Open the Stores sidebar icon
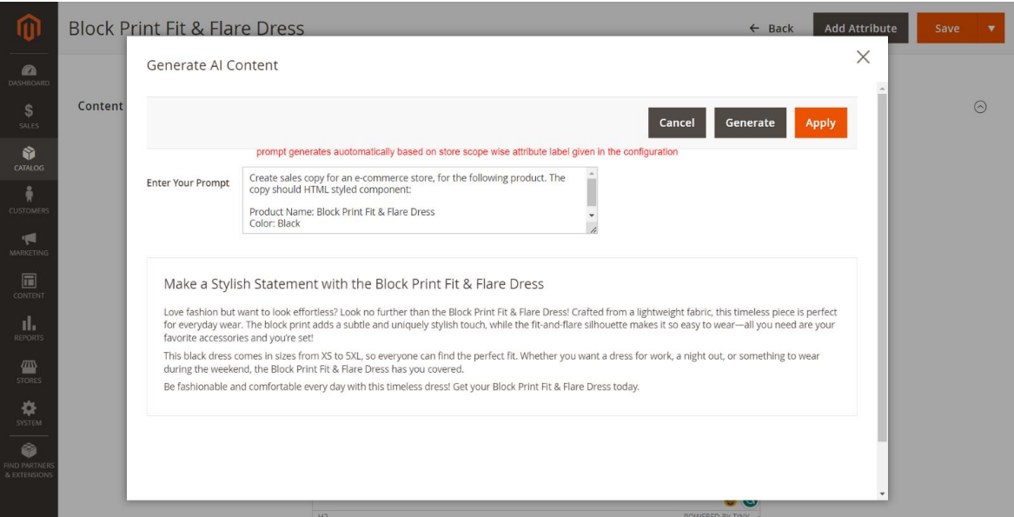This screenshot has width=1014, height=517. point(29,370)
